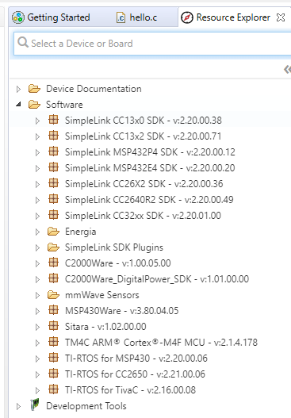Image resolution: width=291 pixels, height=418 pixels.
Task: Click the SimpleLink CC13x0 SDK package icon
Action: (54, 120)
